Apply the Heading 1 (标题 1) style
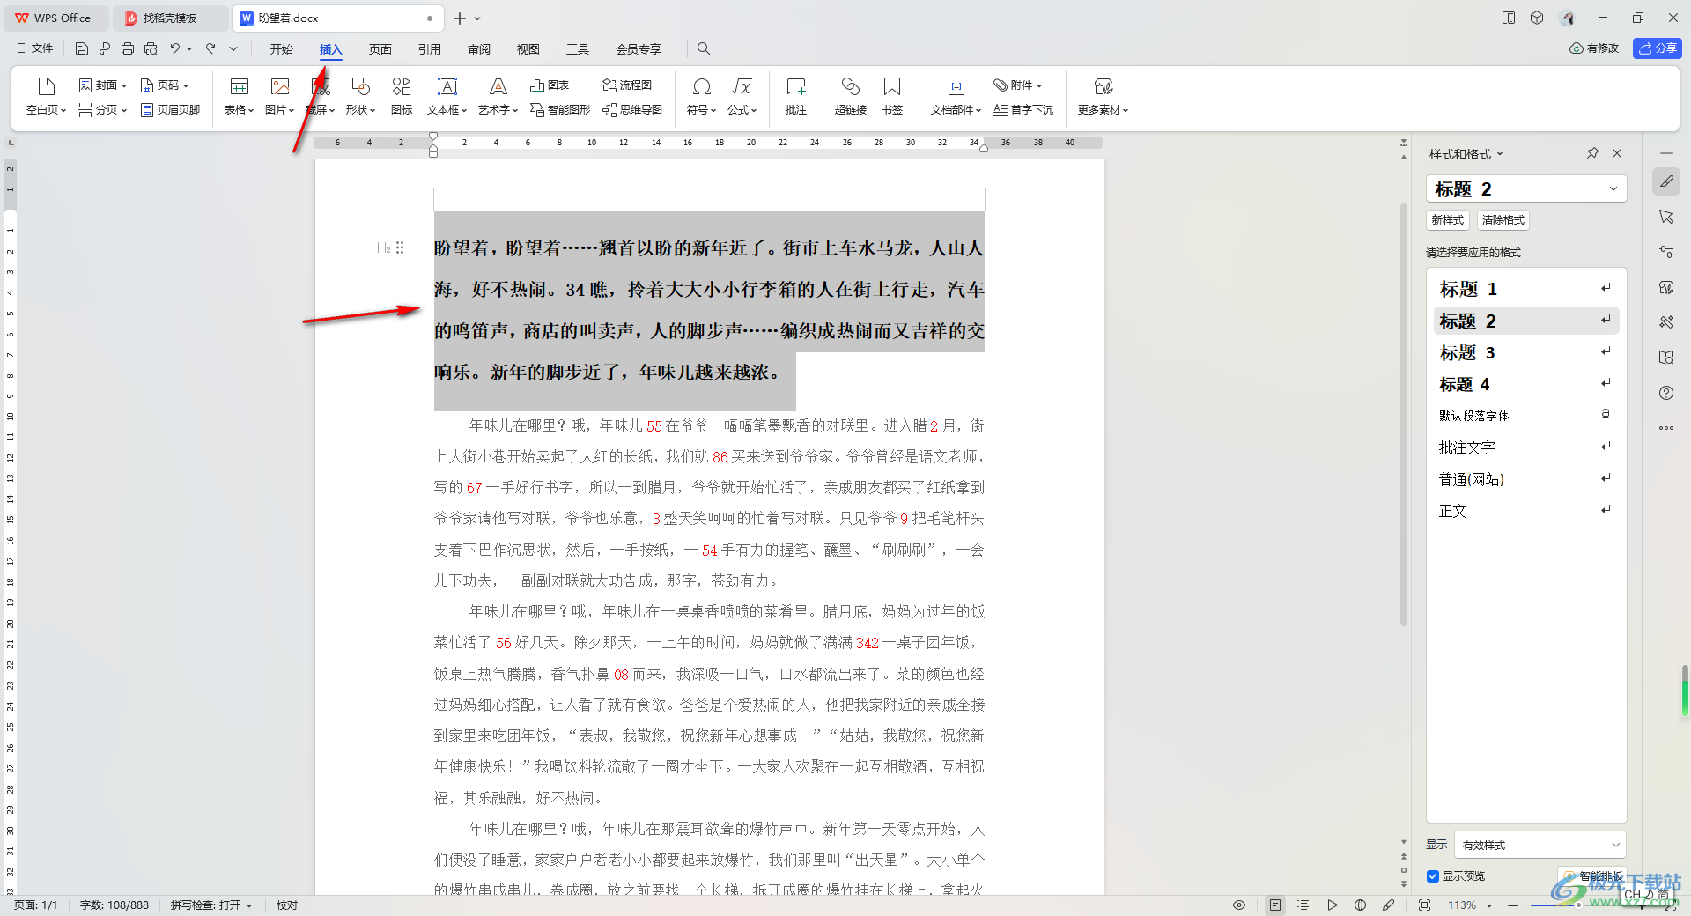The height and width of the screenshot is (916, 1691). (x=1526, y=289)
